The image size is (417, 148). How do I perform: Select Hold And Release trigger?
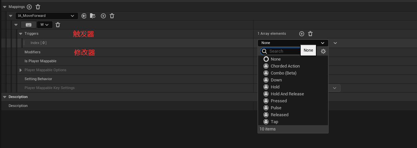click(x=287, y=94)
